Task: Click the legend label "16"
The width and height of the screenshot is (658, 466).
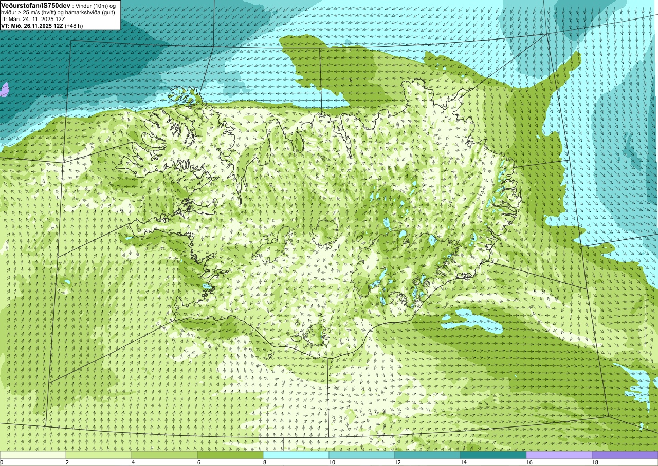Action: (529, 462)
